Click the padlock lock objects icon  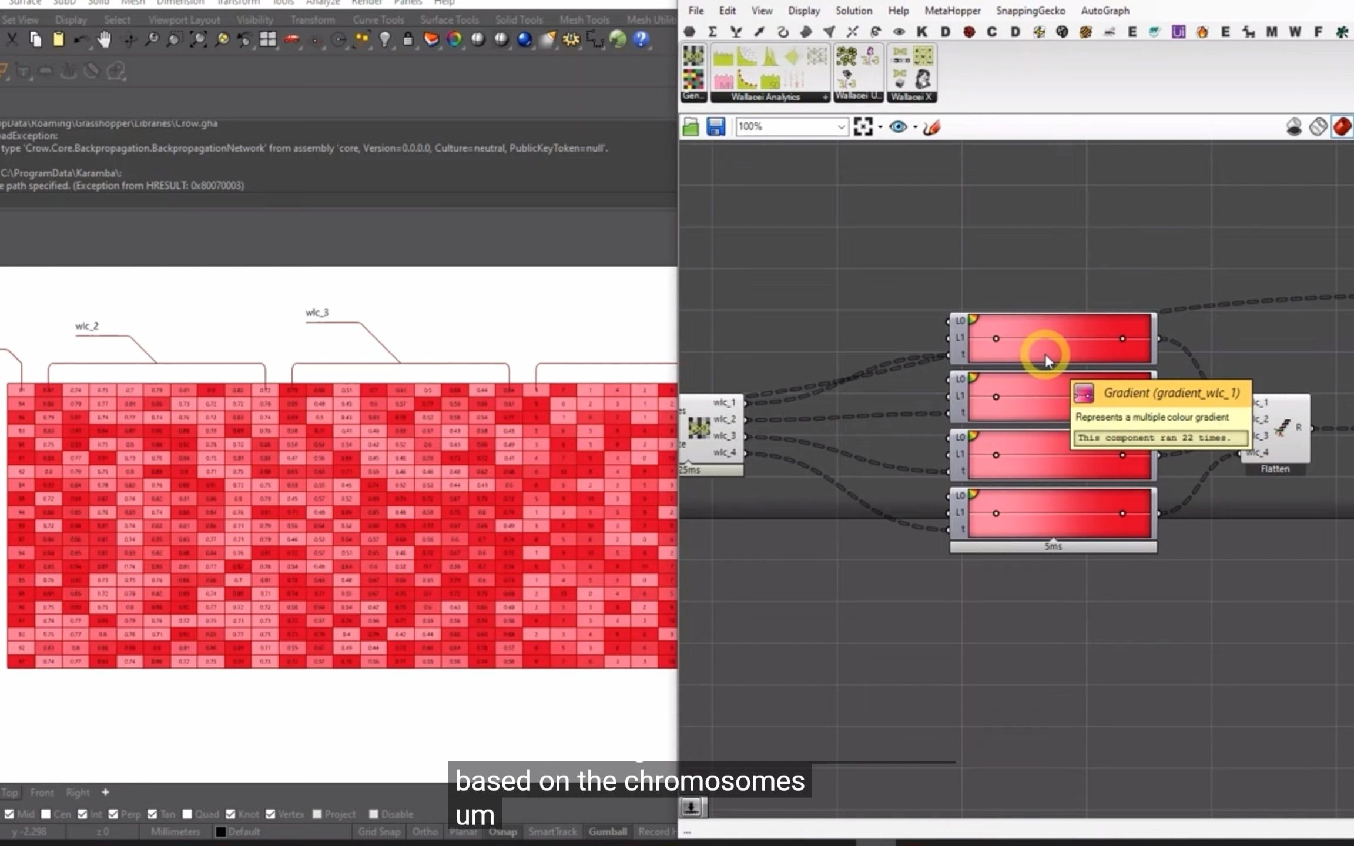tap(408, 39)
